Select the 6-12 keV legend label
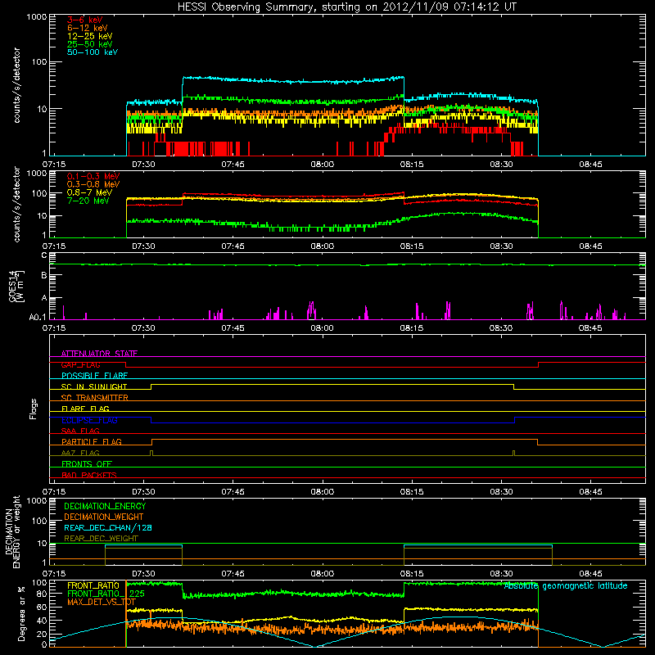 click(88, 28)
